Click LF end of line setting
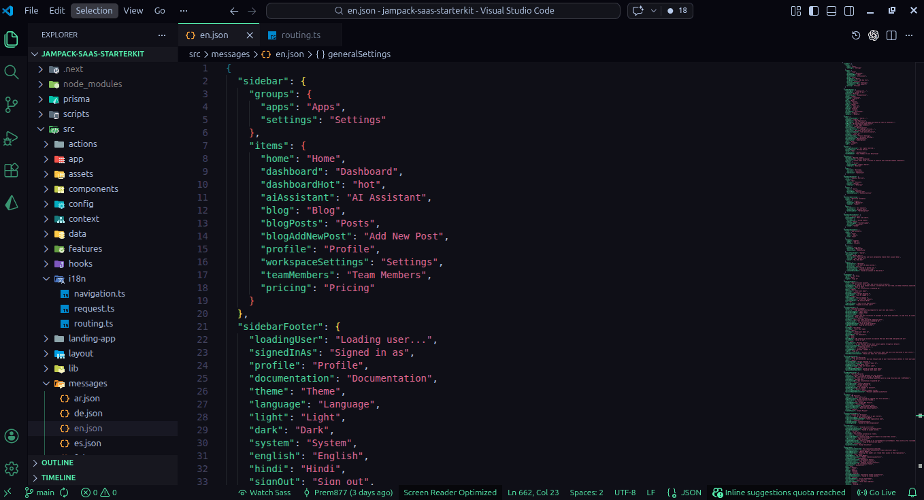The width and height of the screenshot is (924, 500). pyautogui.click(x=651, y=493)
